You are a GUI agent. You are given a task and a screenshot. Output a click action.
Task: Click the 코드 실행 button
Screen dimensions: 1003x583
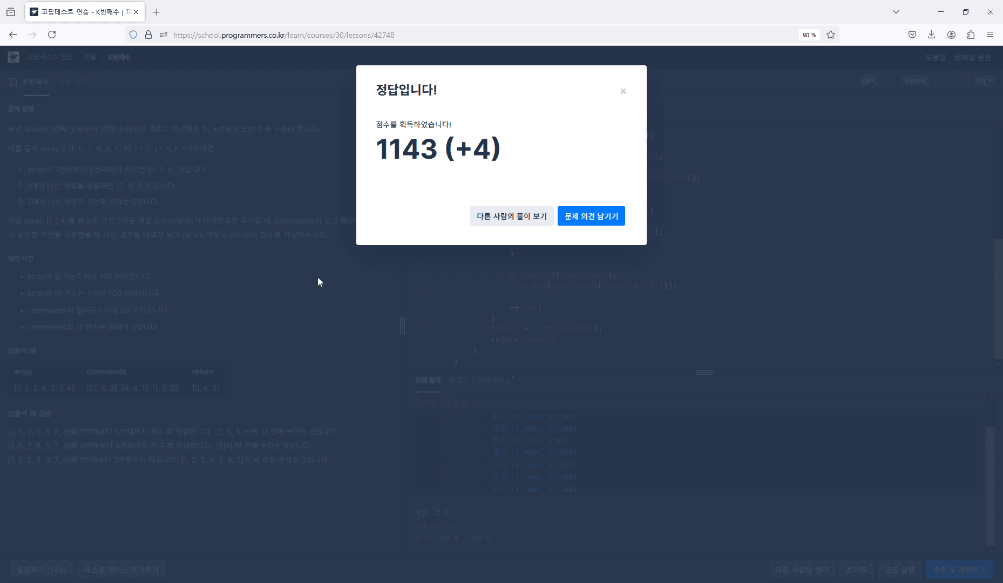(899, 570)
